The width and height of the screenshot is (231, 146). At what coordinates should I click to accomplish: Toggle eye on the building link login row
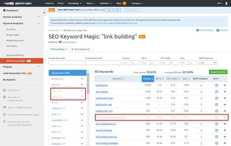[225, 98]
